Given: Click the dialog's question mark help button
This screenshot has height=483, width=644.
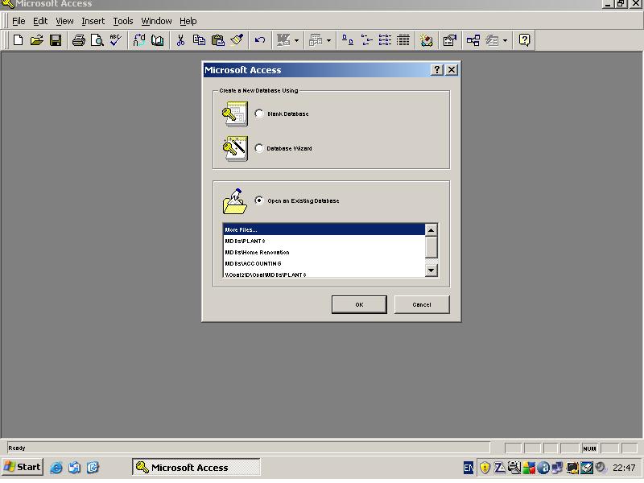Looking at the screenshot, I should (x=437, y=70).
